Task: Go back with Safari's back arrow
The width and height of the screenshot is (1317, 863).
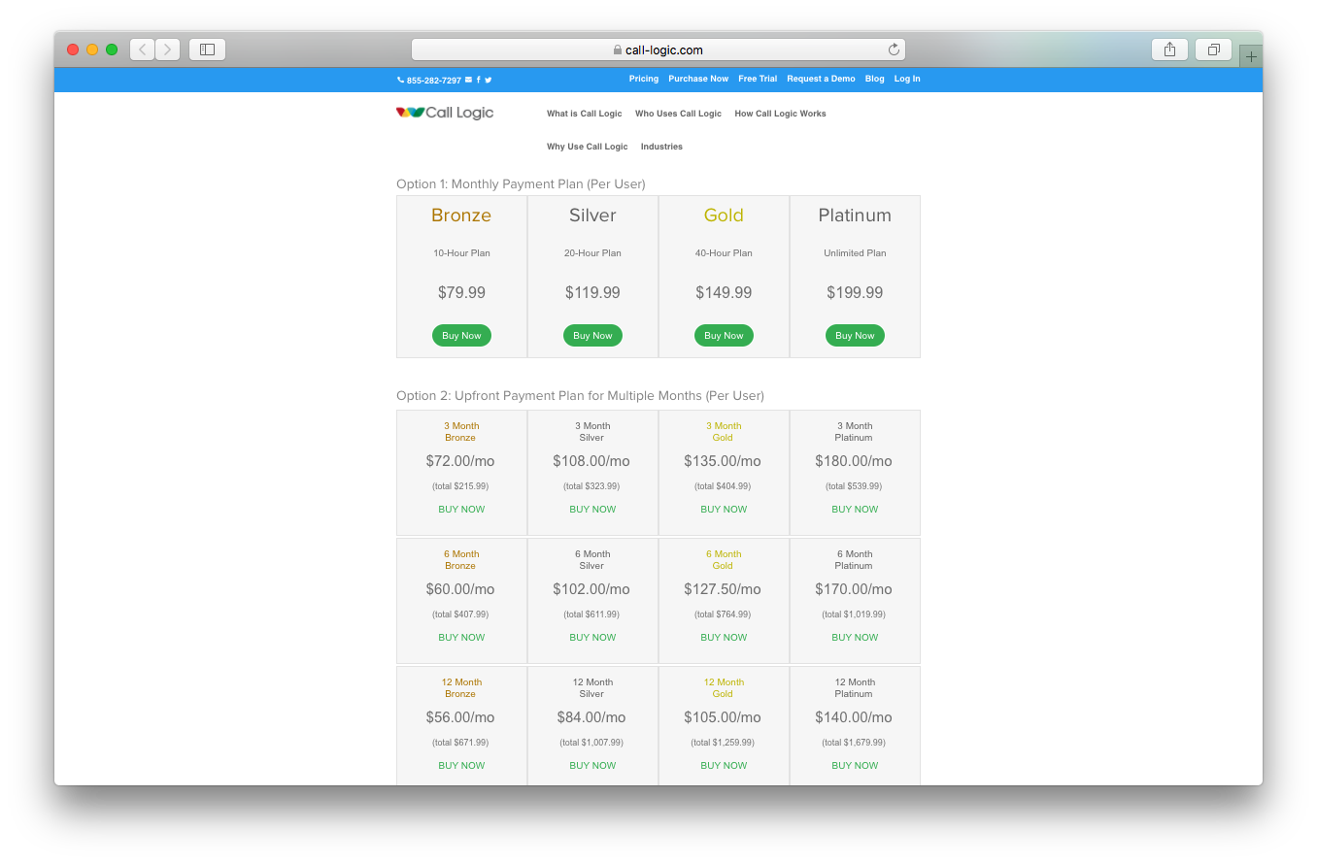Action: coord(142,50)
